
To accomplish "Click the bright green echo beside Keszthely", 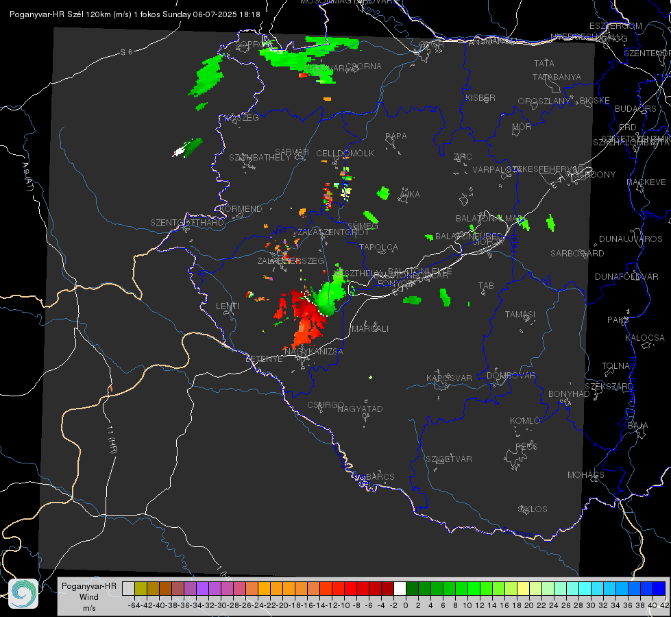I will click(331, 293).
